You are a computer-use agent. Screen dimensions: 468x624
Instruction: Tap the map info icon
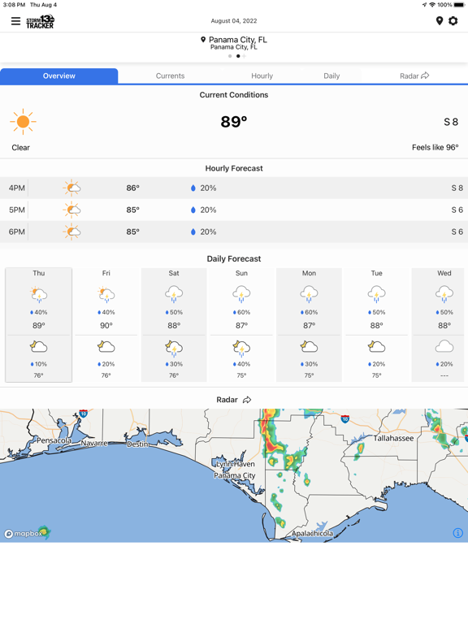pos(458,533)
